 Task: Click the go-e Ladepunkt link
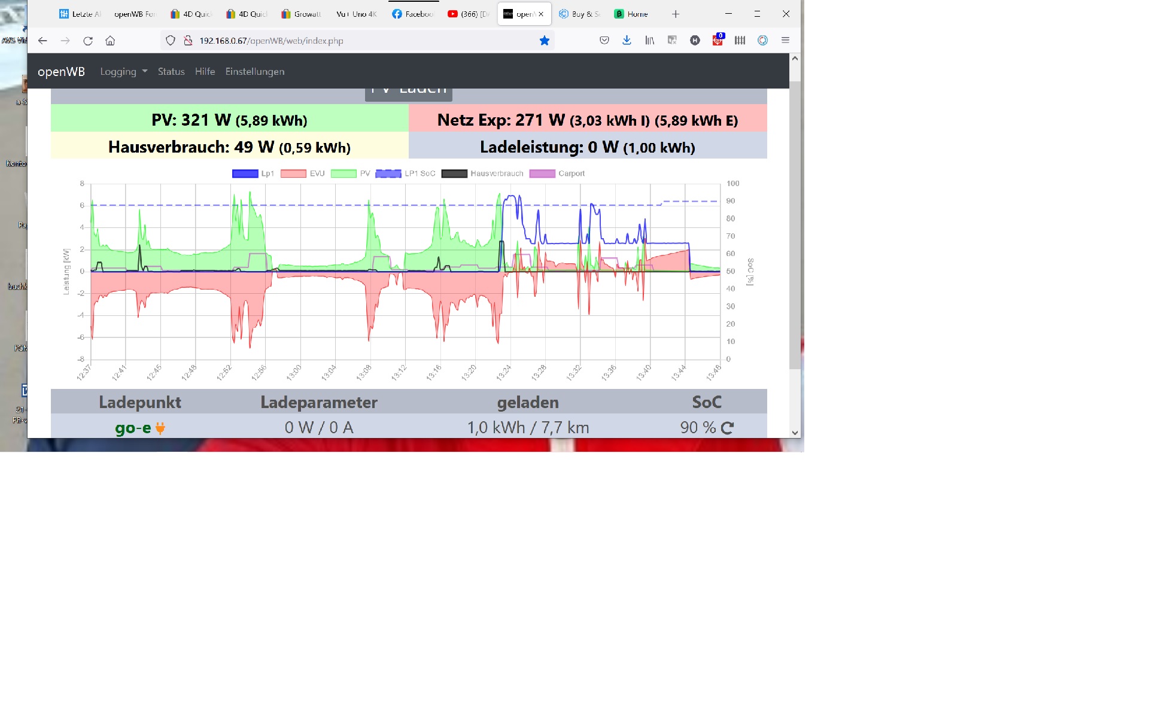click(133, 428)
